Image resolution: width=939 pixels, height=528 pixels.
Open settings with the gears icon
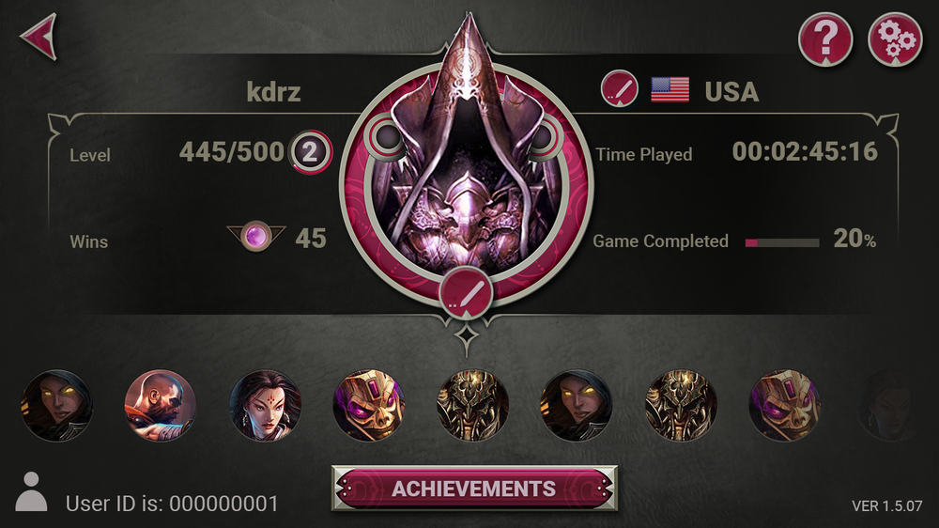pos(895,39)
